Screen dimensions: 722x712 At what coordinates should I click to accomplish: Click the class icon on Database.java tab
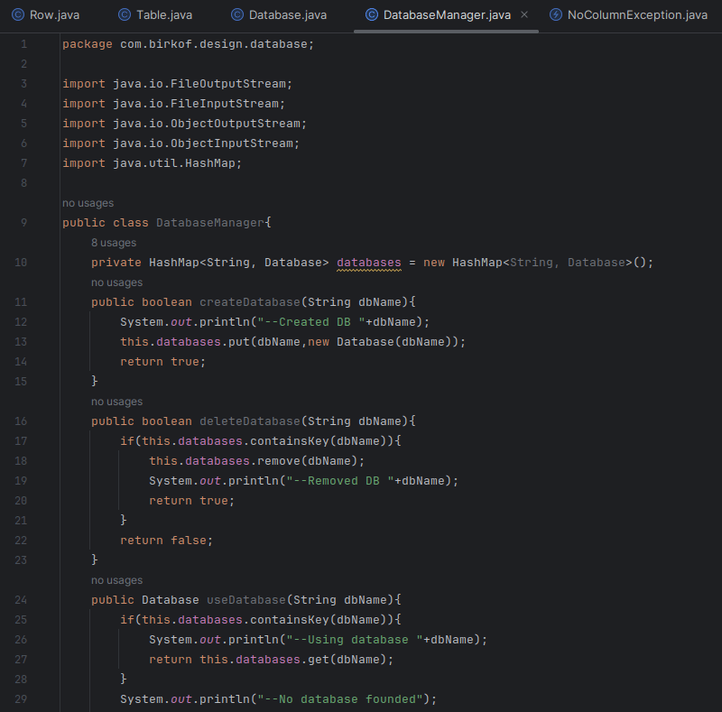[237, 14]
